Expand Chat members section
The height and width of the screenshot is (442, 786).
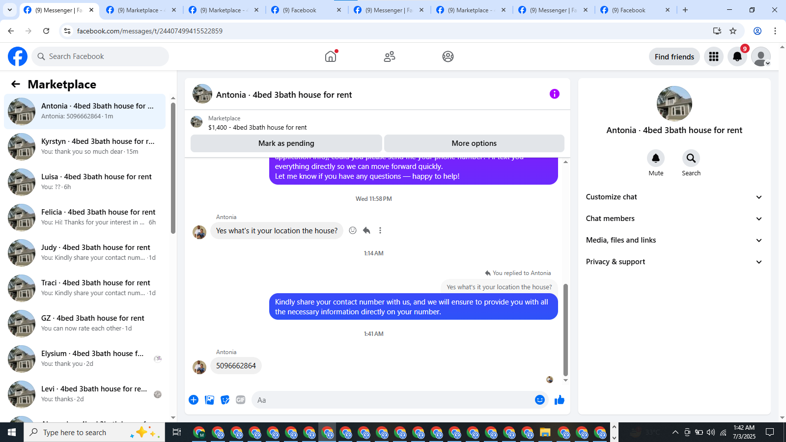point(674,219)
